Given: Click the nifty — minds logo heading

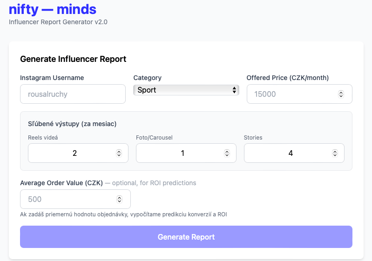Looking at the screenshot, I should point(53,9).
